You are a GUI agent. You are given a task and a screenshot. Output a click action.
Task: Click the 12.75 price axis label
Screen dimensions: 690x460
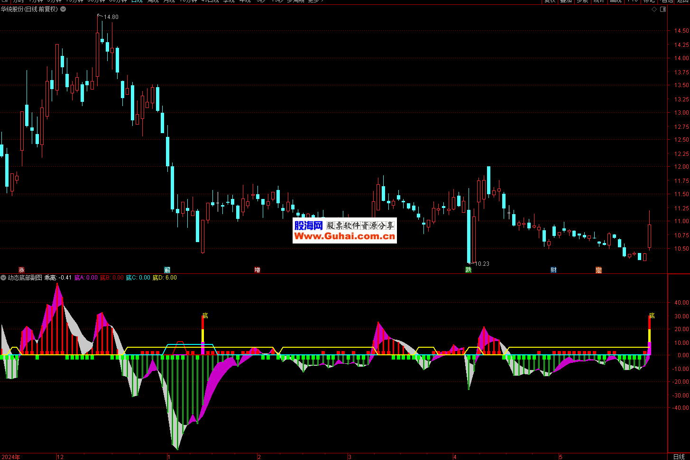(682, 127)
